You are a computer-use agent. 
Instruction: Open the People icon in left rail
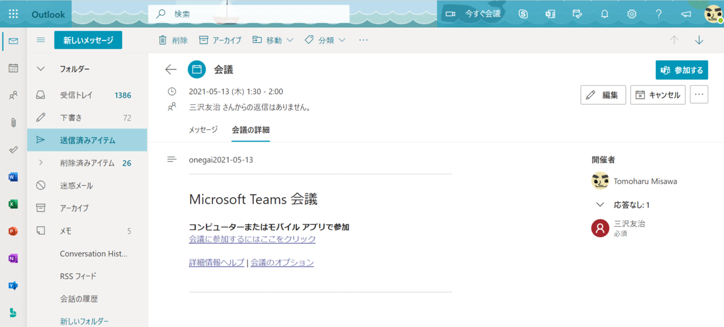pos(13,95)
